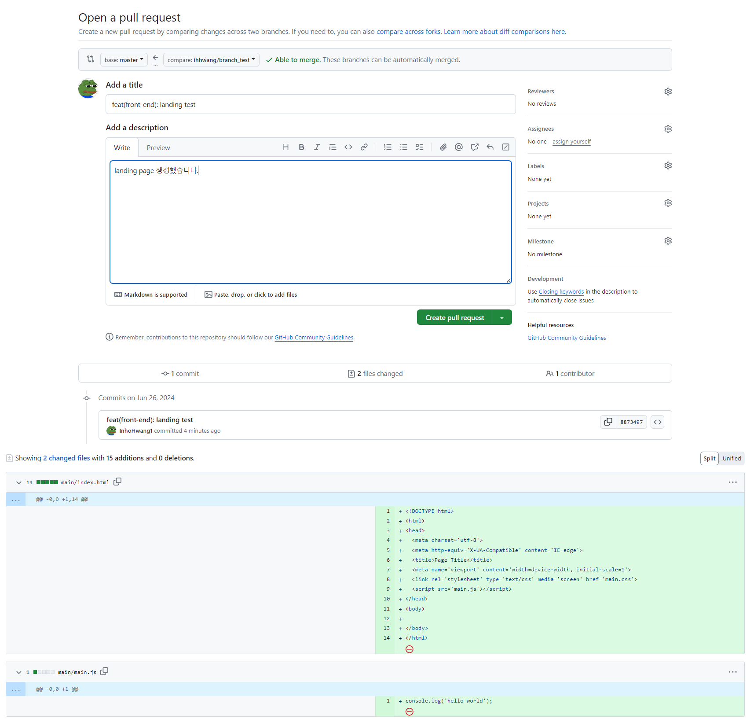Open InhoHwang1 committer profile
This screenshot has height=725, width=750.
[x=136, y=431]
